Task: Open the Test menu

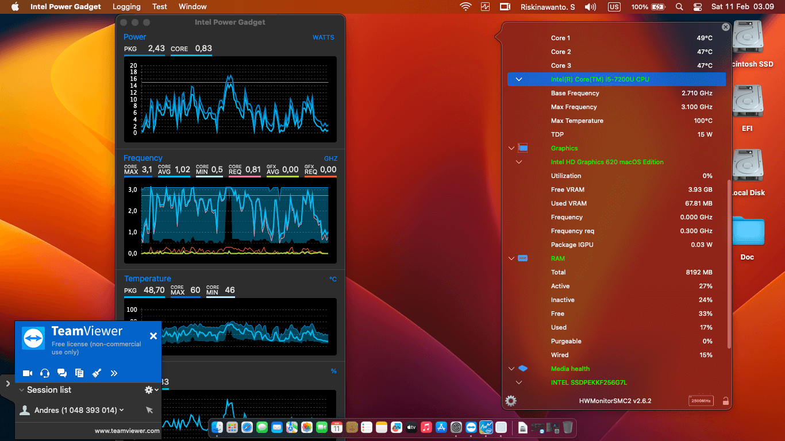Action: coord(160,7)
